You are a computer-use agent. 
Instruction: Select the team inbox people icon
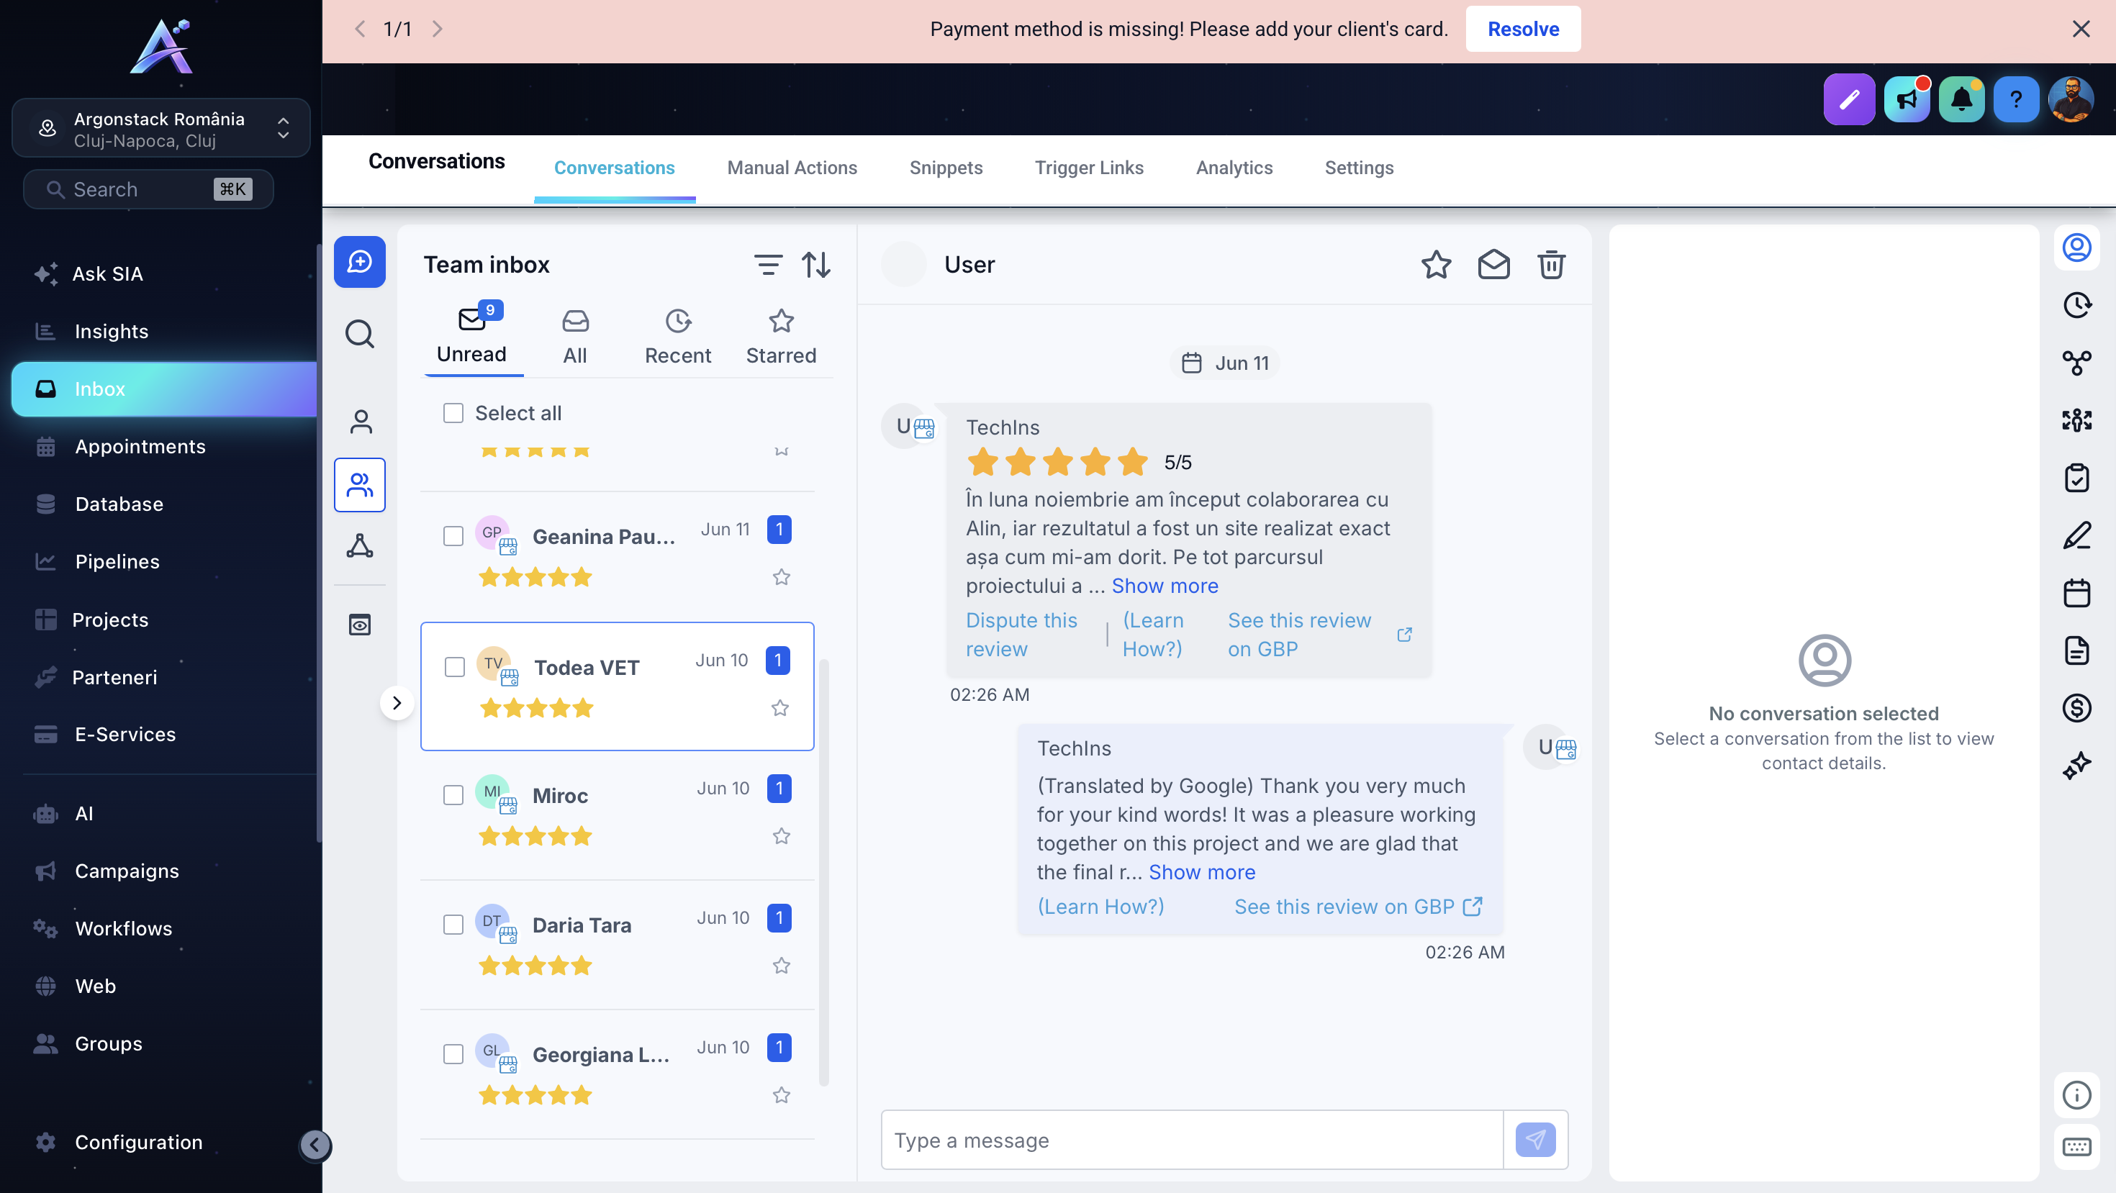click(x=360, y=484)
